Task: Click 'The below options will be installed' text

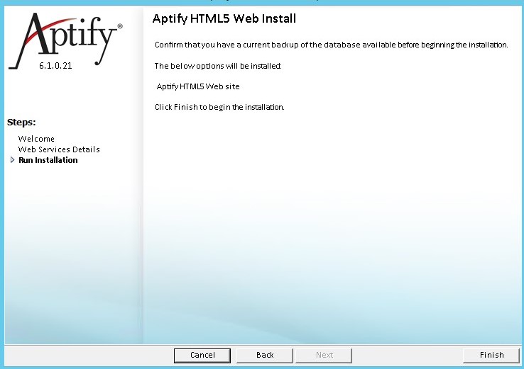Action: point(218,66)
